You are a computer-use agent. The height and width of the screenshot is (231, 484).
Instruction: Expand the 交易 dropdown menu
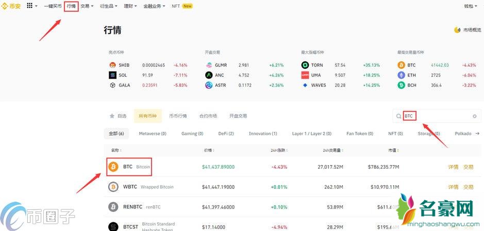tap(87, 6)
